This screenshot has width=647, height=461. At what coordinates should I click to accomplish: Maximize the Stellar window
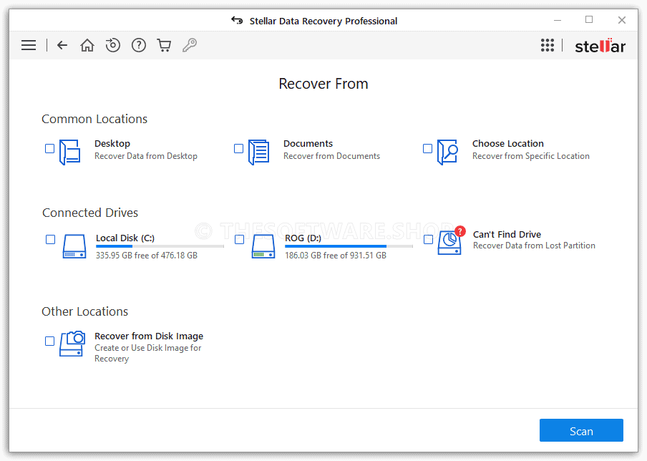tap(589, 20)
